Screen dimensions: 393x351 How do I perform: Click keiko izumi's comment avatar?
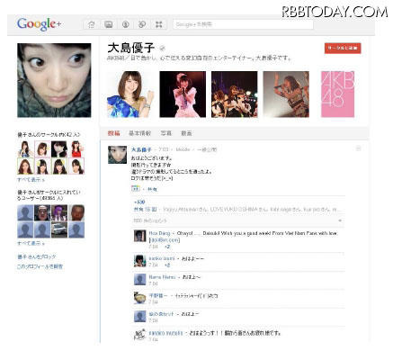click(139, 261)
